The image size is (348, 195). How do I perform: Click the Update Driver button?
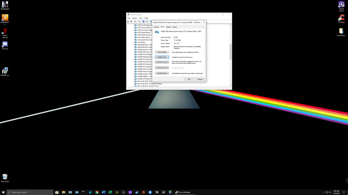click(162, 57)
